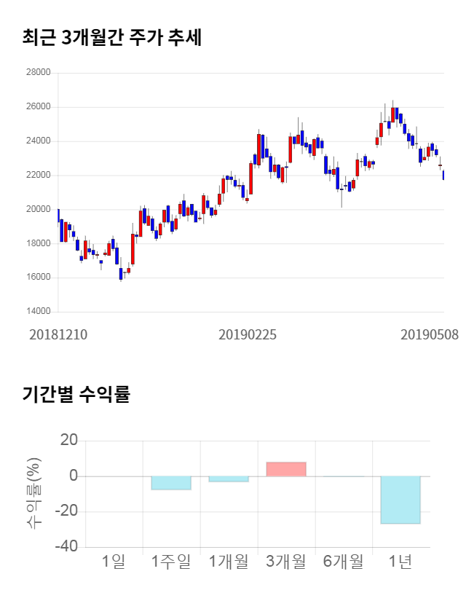466x590 pixels.
Task: Click the red 3개월 return bar
Action: coord(286,469)
